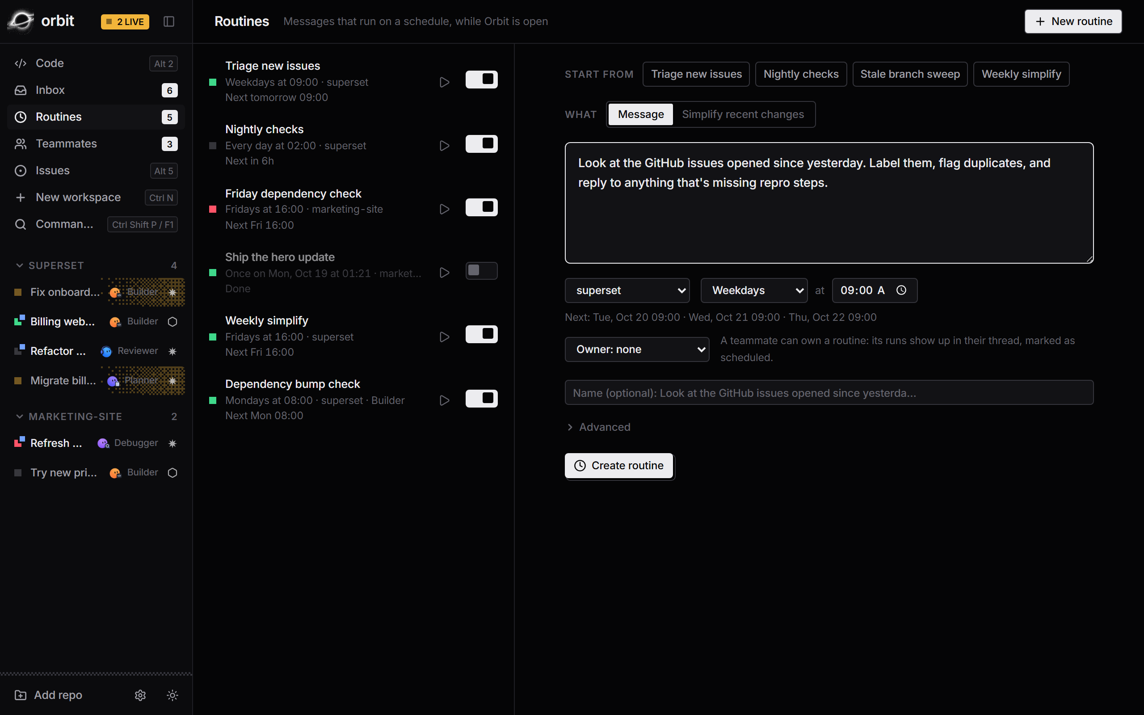Click the New routine button
Screen dimensions: 1144x715
(1073, 21)
